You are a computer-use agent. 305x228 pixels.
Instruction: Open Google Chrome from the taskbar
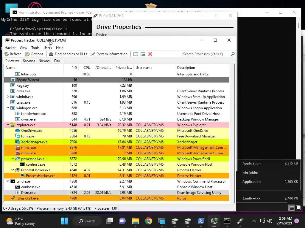[148, 221]
